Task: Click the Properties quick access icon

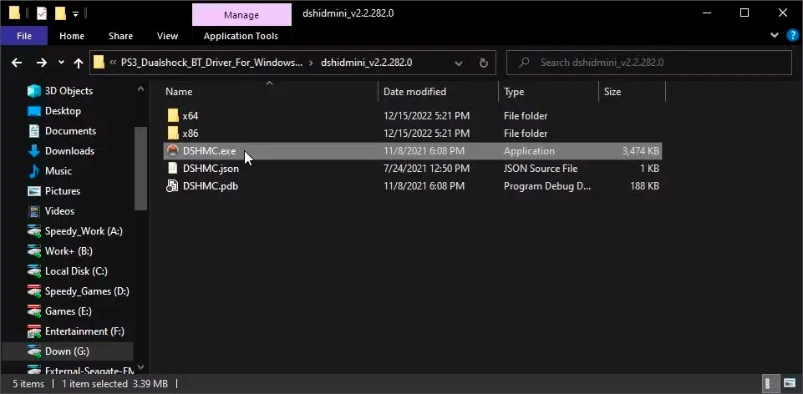Action: pyautogui.click(x=42, y=13)
